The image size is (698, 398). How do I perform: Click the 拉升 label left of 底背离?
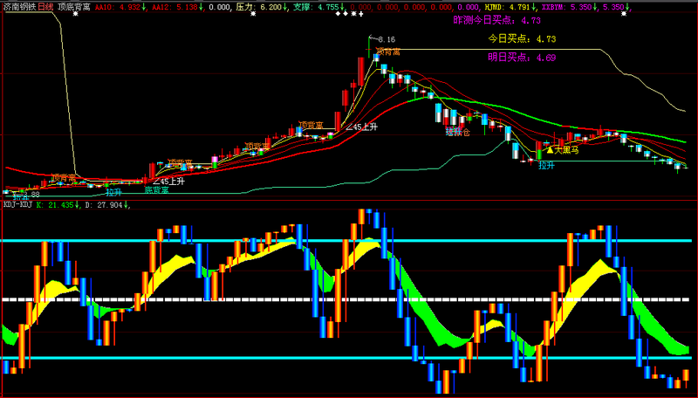click(x=113, y=192)
